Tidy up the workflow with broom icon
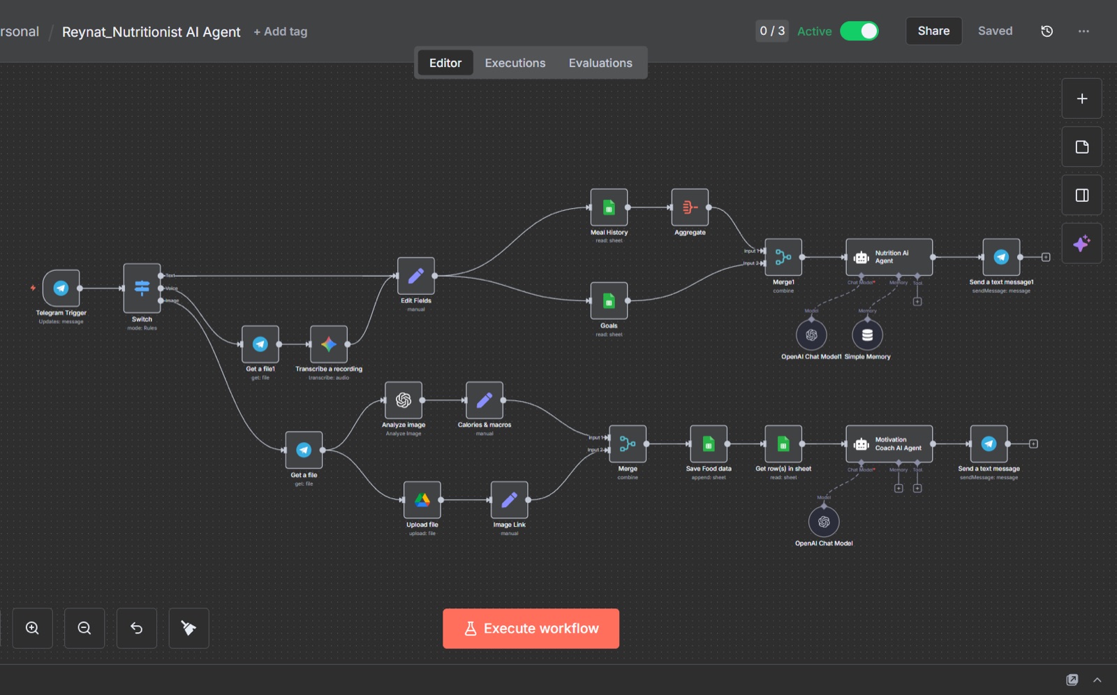The height and width of the screenshot is (695, 1117). coord(189,628)
